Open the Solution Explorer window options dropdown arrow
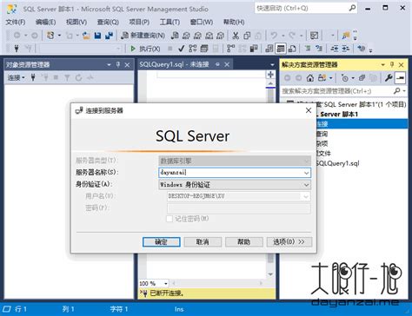412x316 pixels. point(382,64)
